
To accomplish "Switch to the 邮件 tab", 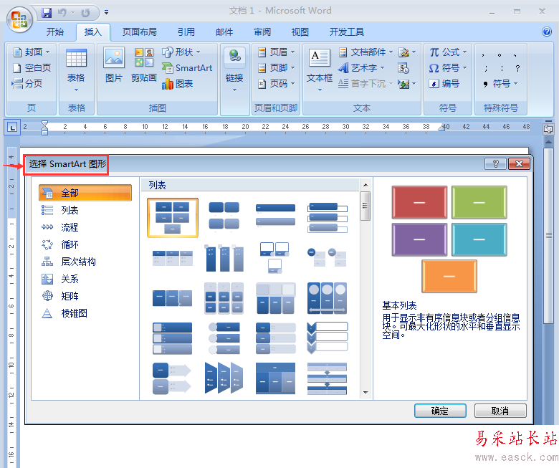I will click(224, 32).
